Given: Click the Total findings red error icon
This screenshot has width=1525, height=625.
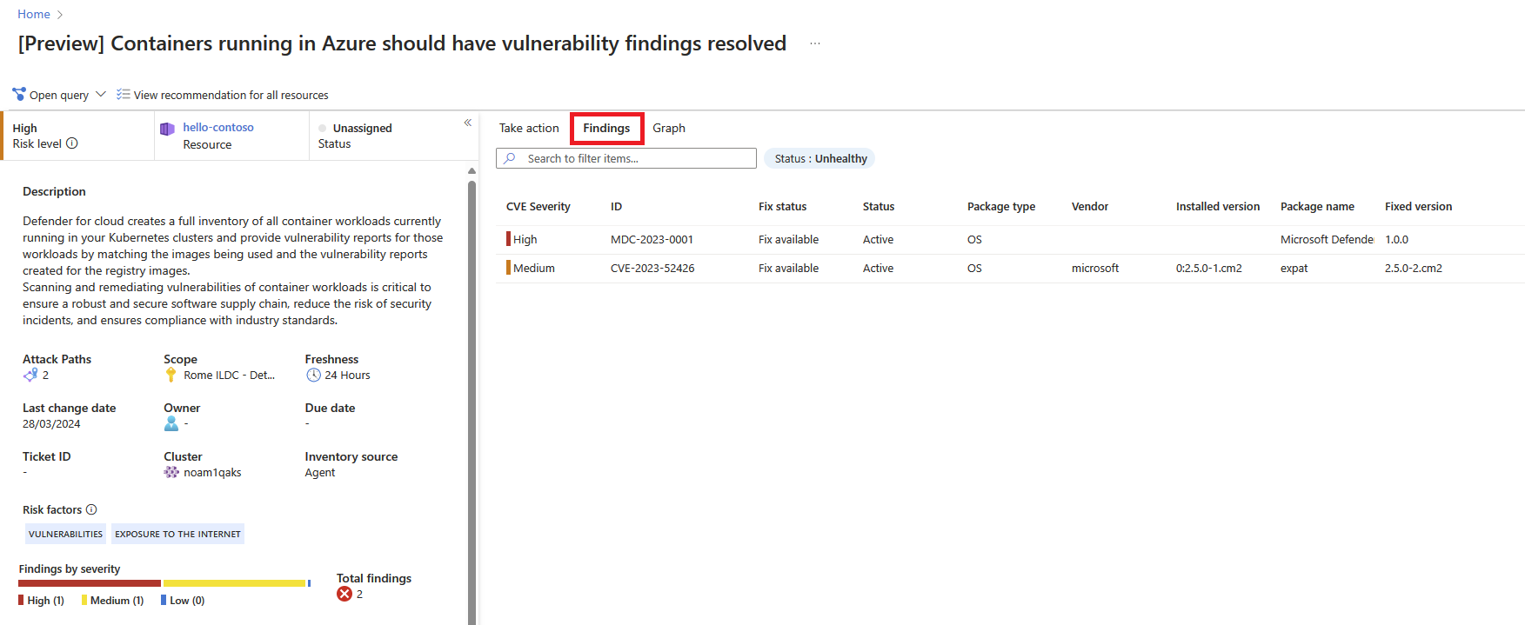Looking at the screenshot, I should point(344,594).
